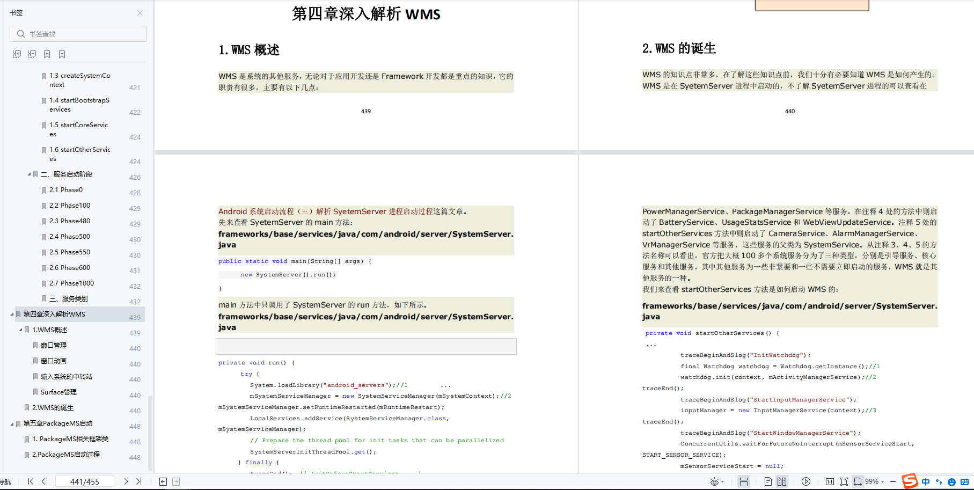Collapse the 二、服务启动阶段 bookmark node
The image size is (974, 490).
(29, 174)
